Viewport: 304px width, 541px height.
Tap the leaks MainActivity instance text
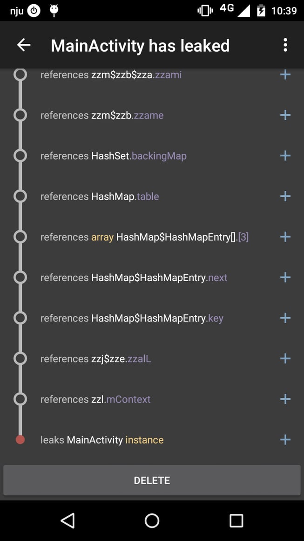click(x=102, y=440)
